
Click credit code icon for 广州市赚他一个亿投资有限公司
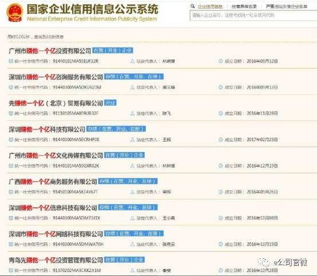[x=11, y=61]
